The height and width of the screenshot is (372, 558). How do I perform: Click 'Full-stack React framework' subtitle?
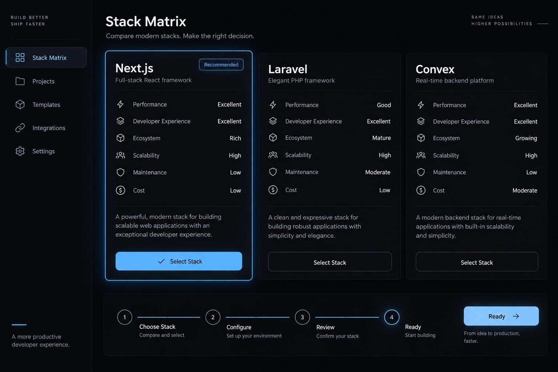click(153, 80)
